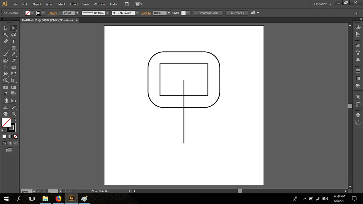Set paint mode to Gradient

click(10, 137)
